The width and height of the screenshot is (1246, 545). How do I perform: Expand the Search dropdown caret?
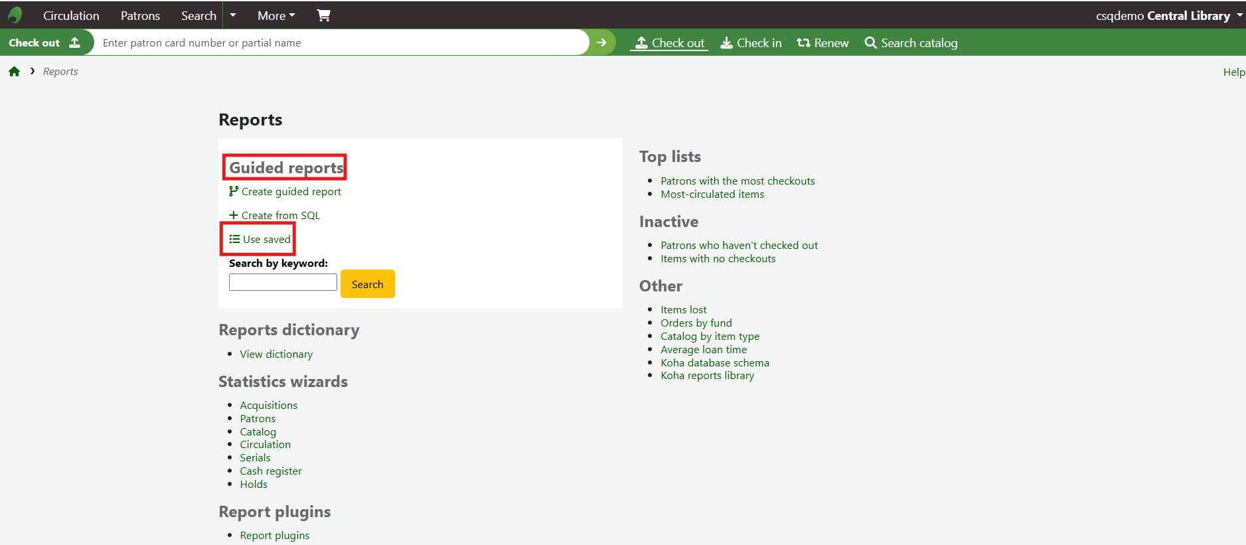pos(233,15)
